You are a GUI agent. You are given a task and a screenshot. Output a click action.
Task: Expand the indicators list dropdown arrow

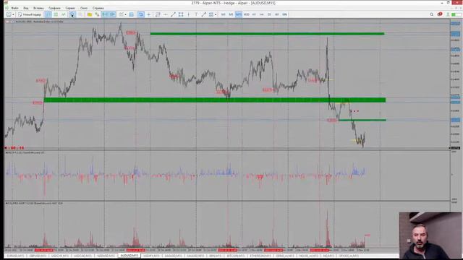point(125,14)
